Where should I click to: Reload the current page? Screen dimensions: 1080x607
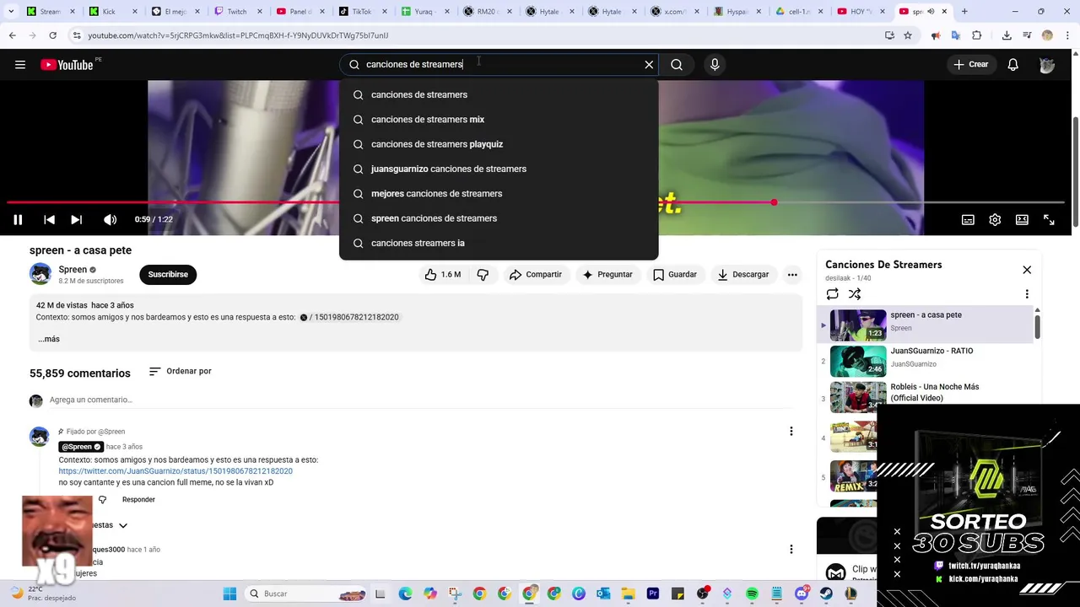(x=52, y=35)
